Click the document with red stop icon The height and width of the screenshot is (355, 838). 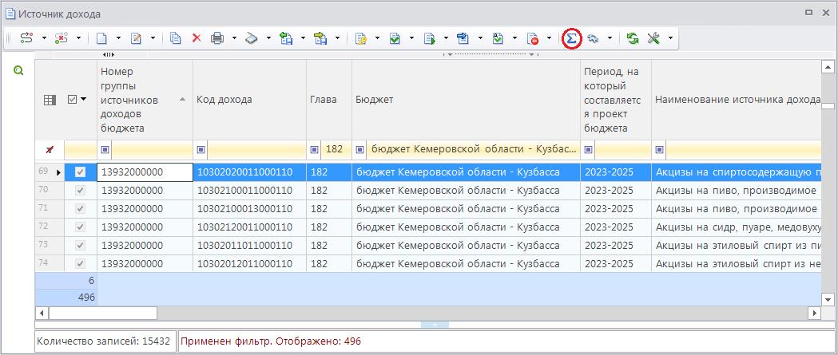532,38
